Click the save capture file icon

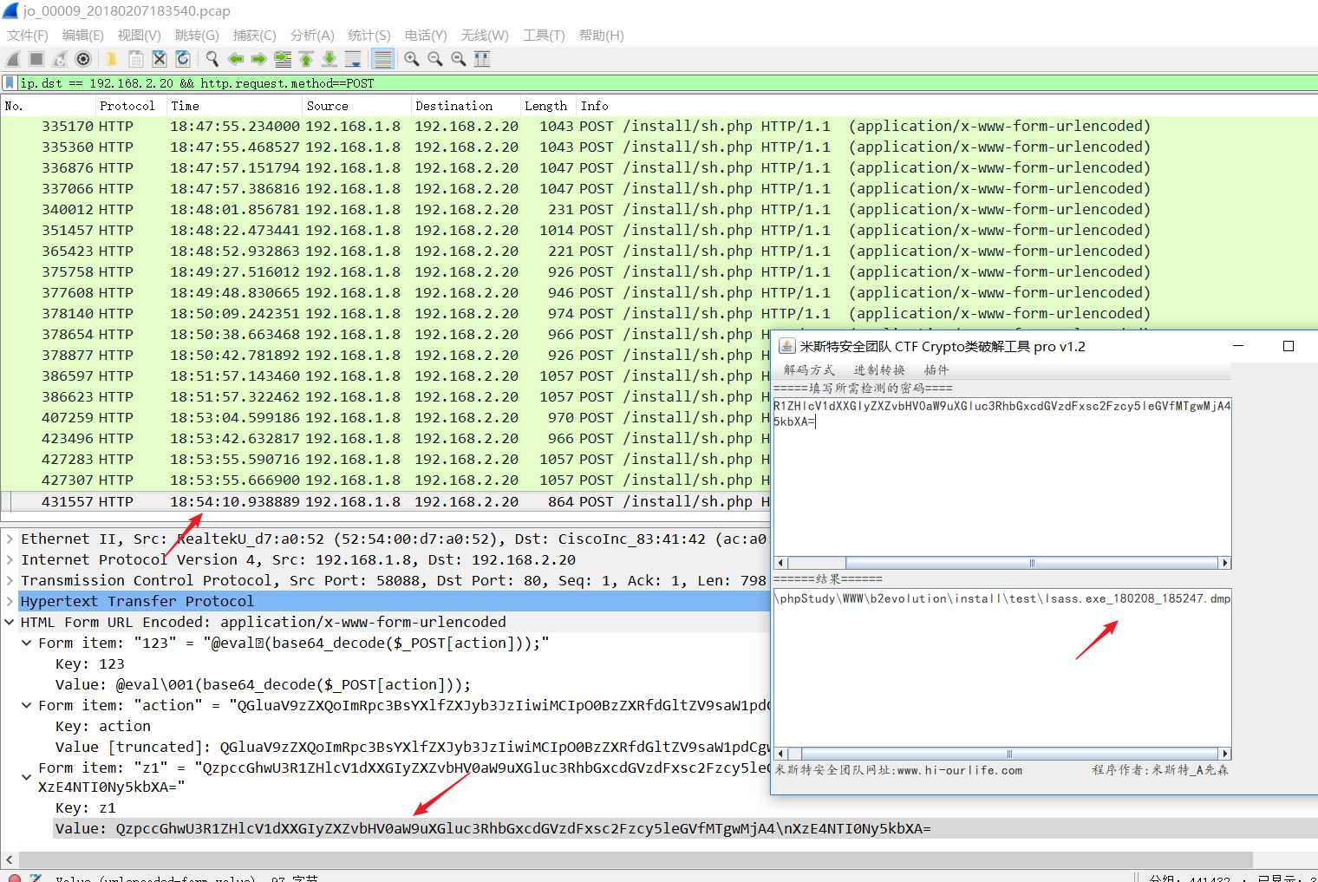click(136, 59)
